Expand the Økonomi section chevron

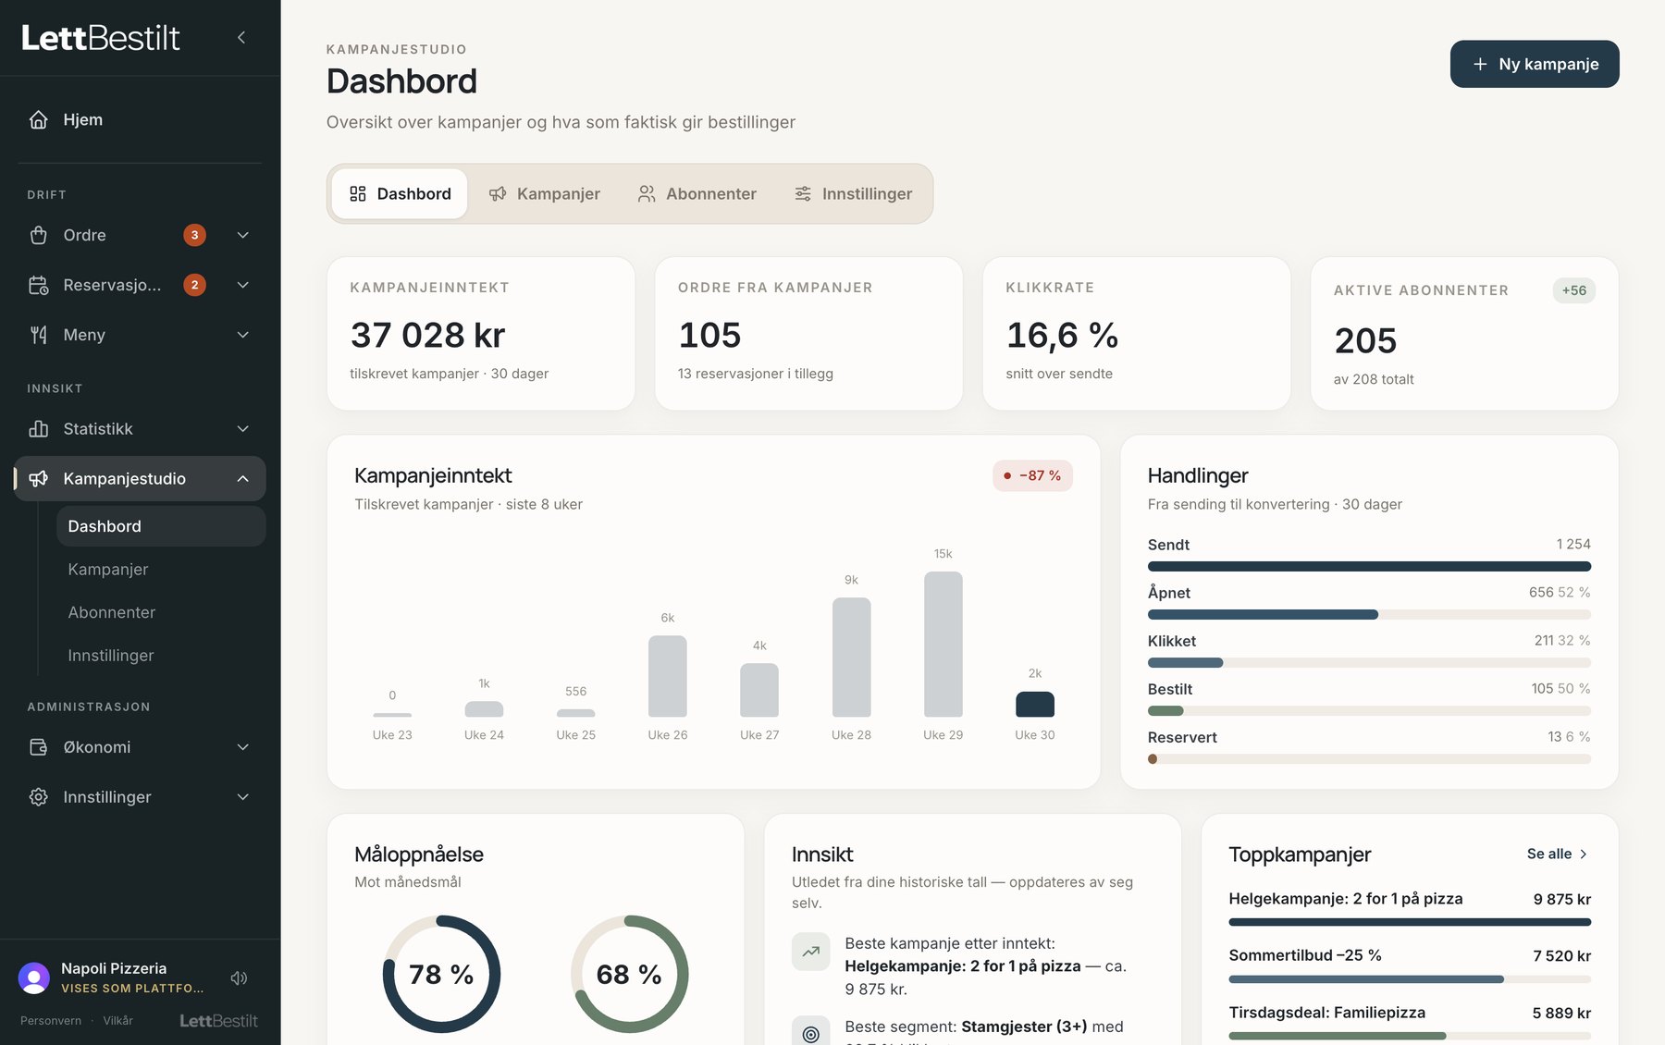[243, 746]
